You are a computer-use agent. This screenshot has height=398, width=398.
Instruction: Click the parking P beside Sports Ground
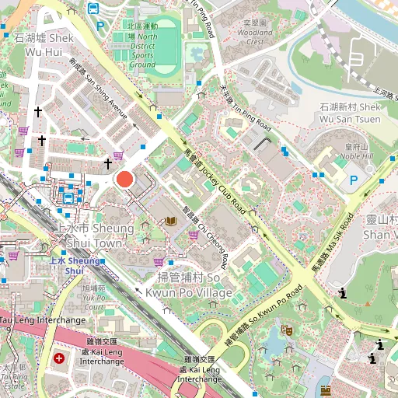click(100, 26)
